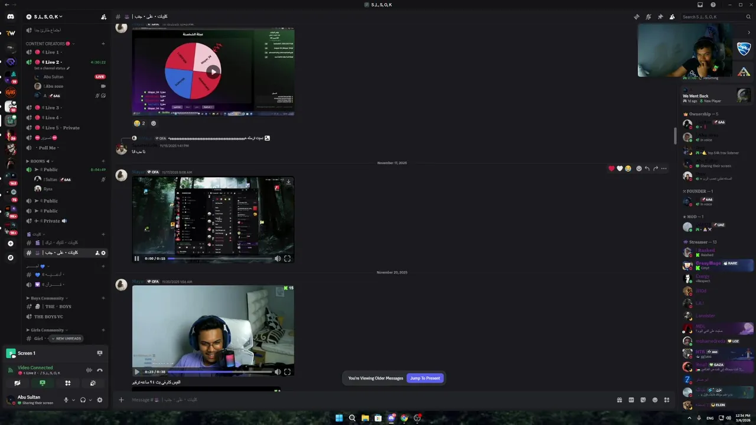Collapse the Girls Community category
The image size is (756, 425).
coord(47,330)
